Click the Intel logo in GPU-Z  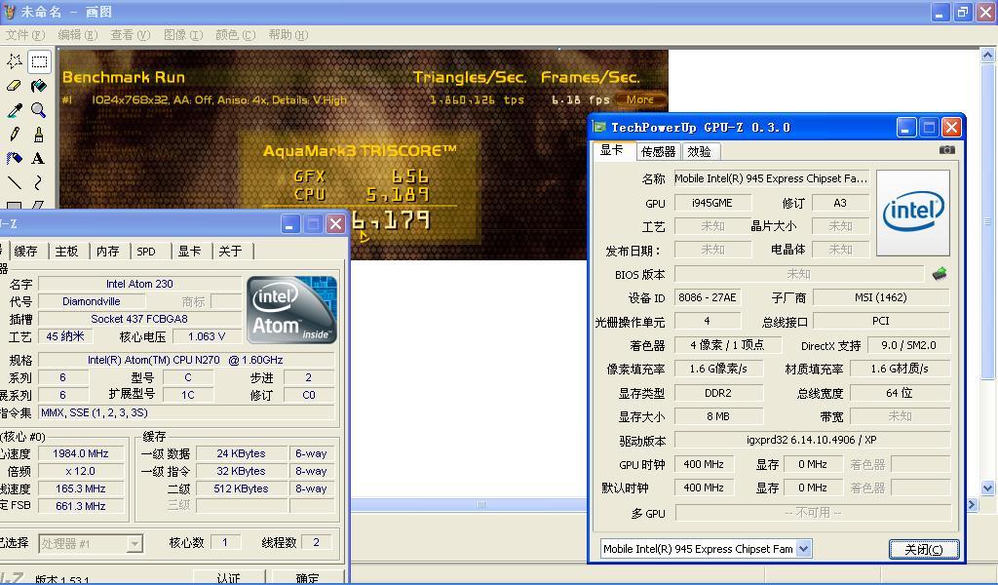913,214
